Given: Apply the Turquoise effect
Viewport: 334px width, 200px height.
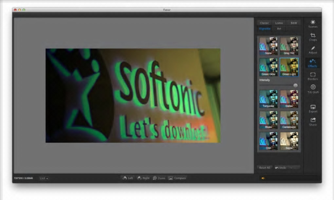Looking at the screenshot, I should pos(269,99).
